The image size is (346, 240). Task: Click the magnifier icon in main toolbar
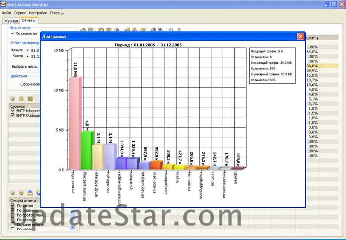point(171,30)
